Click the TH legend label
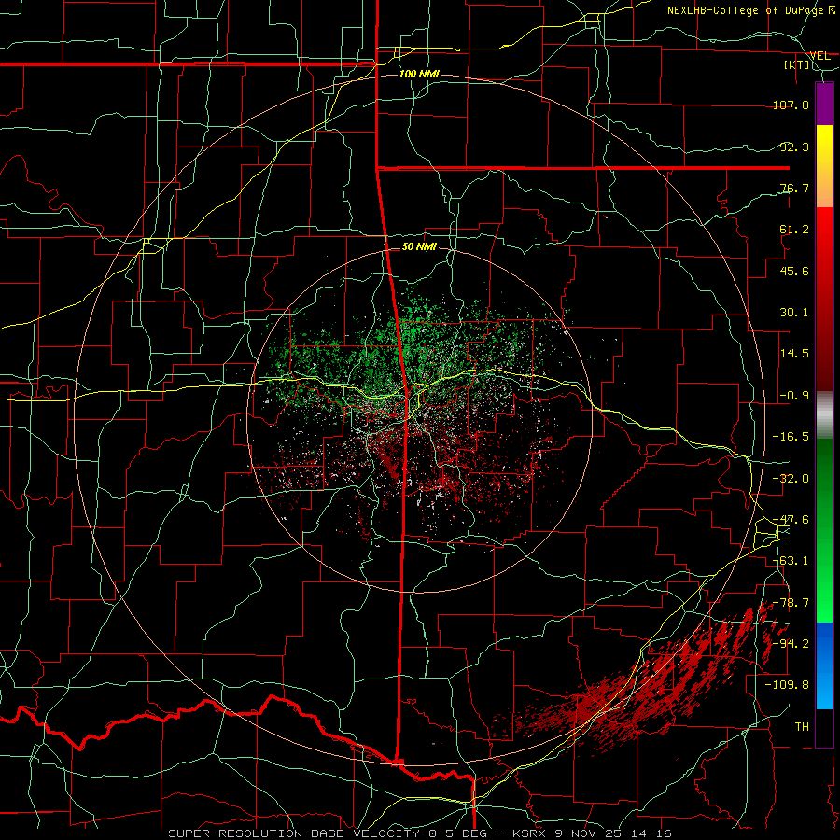Image resolution: width=840 pixels, height=840 pixels. (x=802, y=727)
